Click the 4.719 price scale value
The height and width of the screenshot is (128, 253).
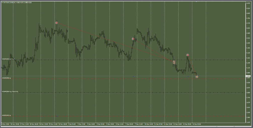pos(248,23)
